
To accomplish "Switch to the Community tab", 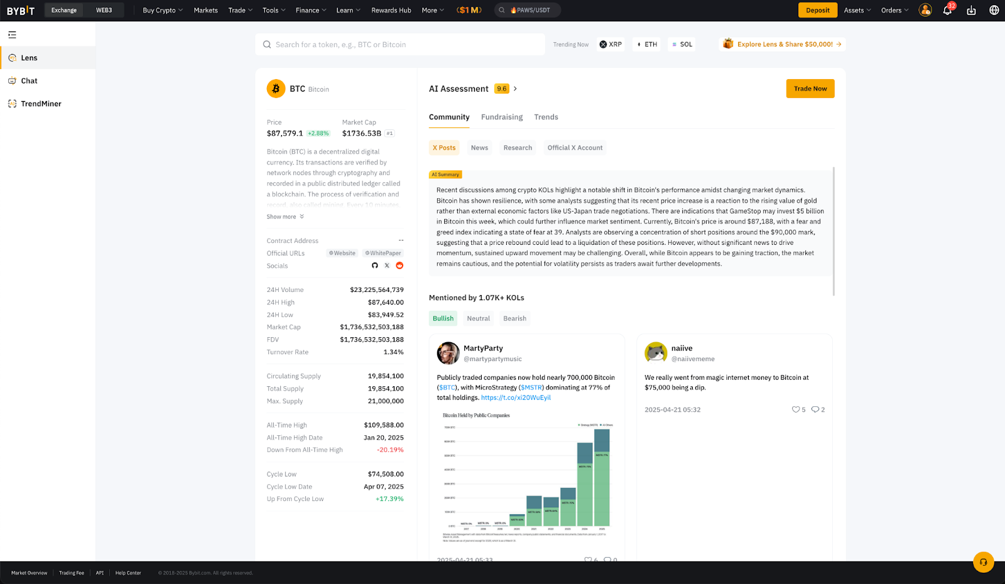I will point(449,117).
